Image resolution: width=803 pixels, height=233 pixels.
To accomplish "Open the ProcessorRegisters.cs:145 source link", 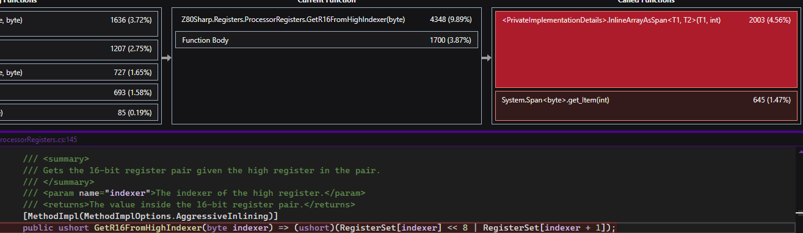I will coord(38,139).
